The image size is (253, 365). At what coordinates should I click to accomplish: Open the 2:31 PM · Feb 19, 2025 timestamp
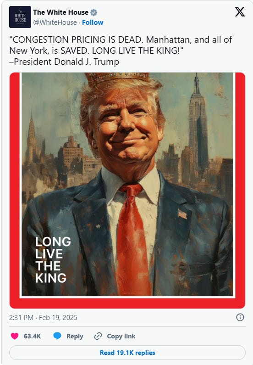(x=43, y=318)
